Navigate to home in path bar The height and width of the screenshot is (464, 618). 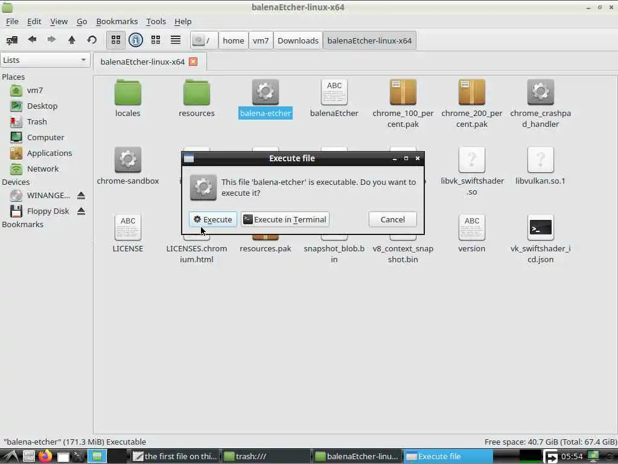[x=234, y=40]
